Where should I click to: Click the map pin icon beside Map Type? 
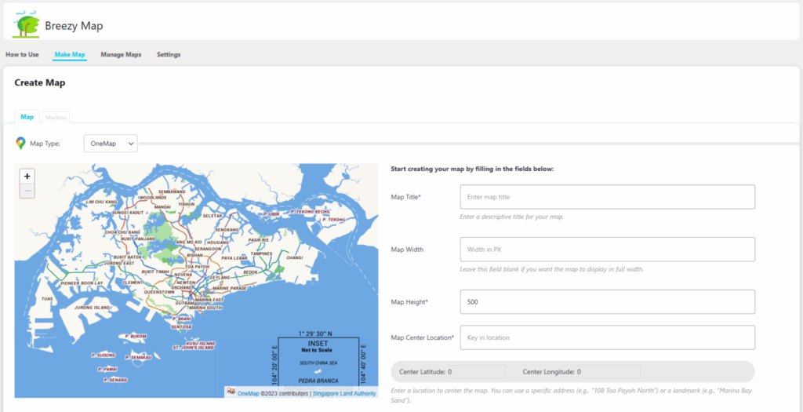(21, 143)
